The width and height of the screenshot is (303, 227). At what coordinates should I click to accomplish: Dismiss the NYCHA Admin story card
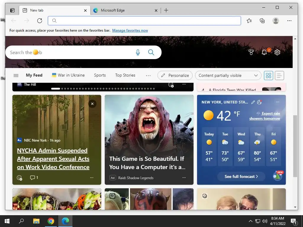tap(92, 104)
